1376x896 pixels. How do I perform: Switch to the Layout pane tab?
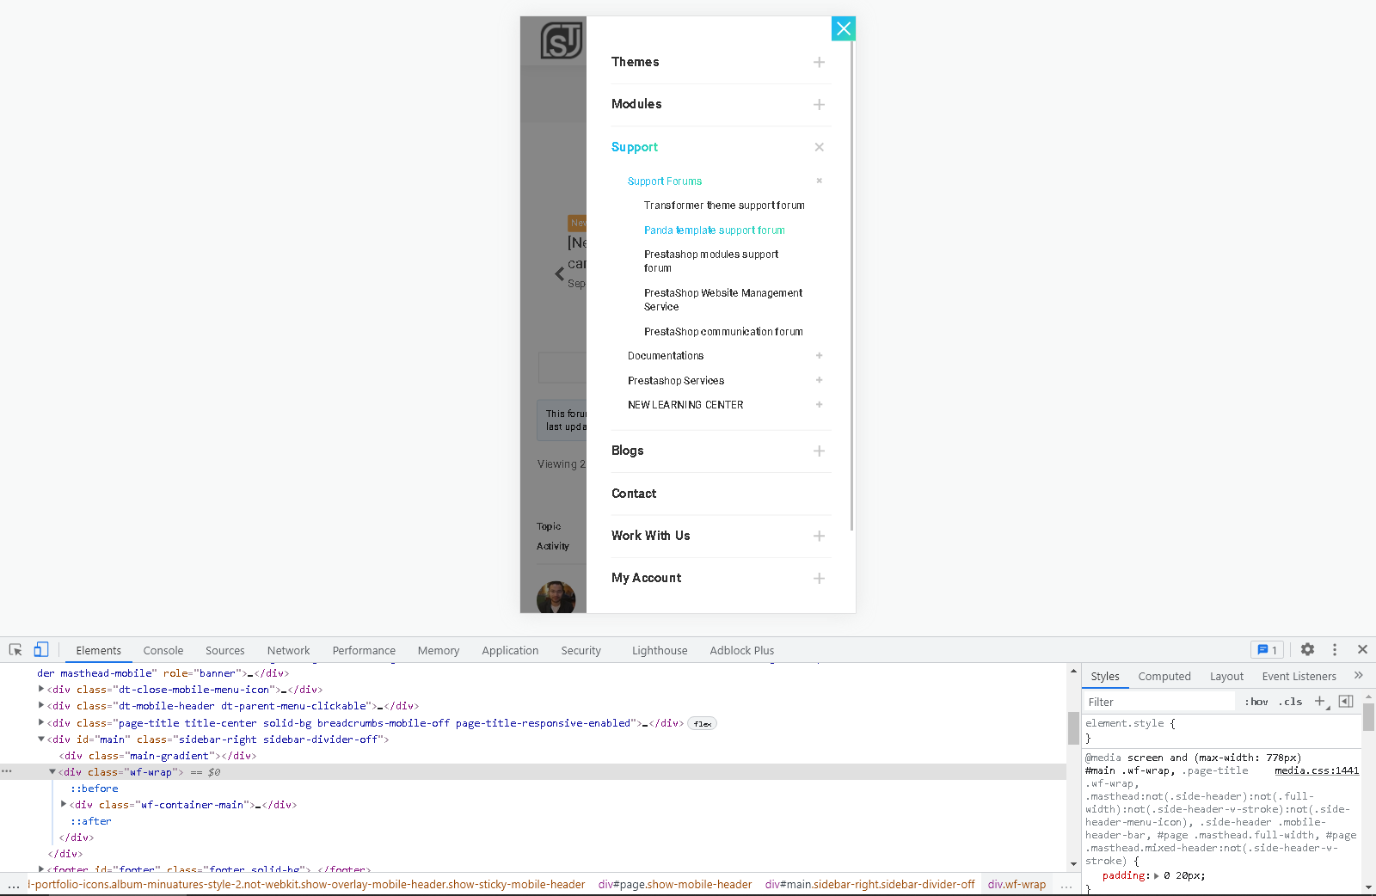(1226, 677)
